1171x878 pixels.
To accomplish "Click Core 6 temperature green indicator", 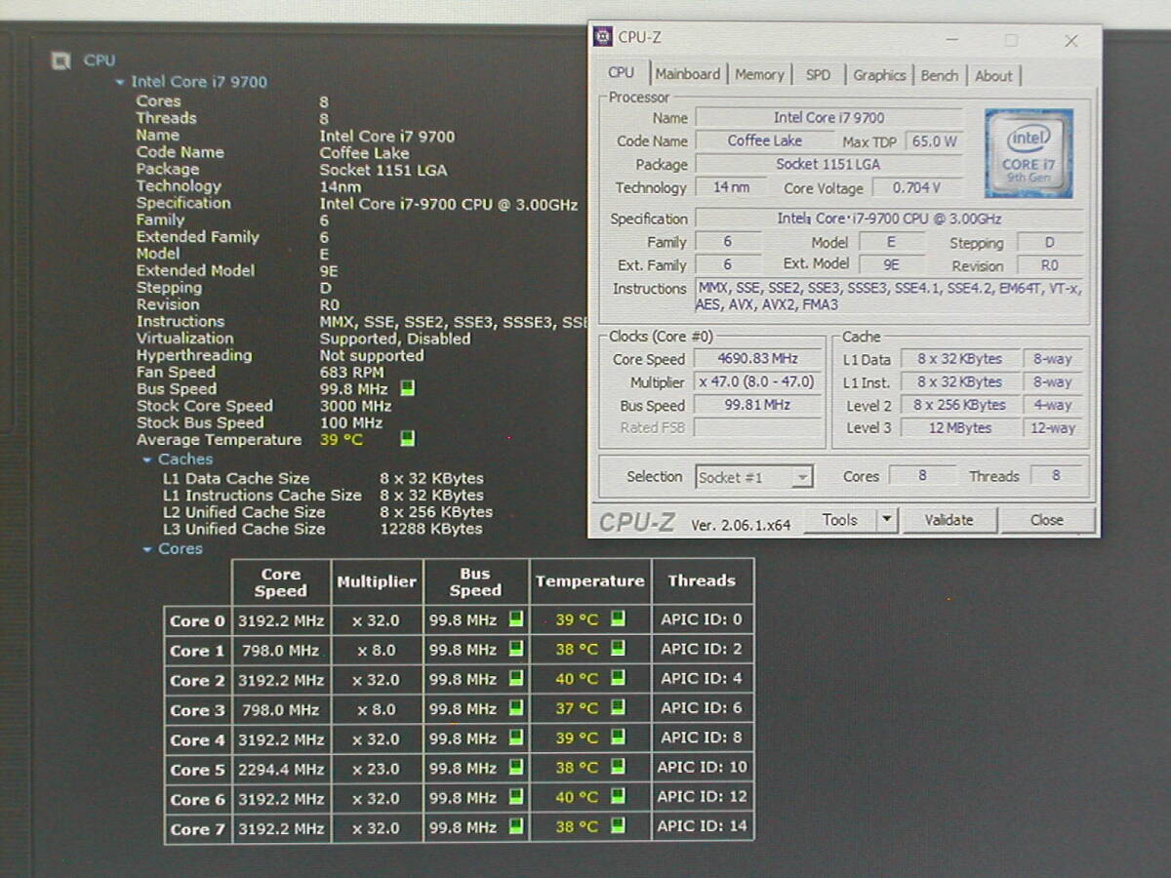I will click(618, 797).
